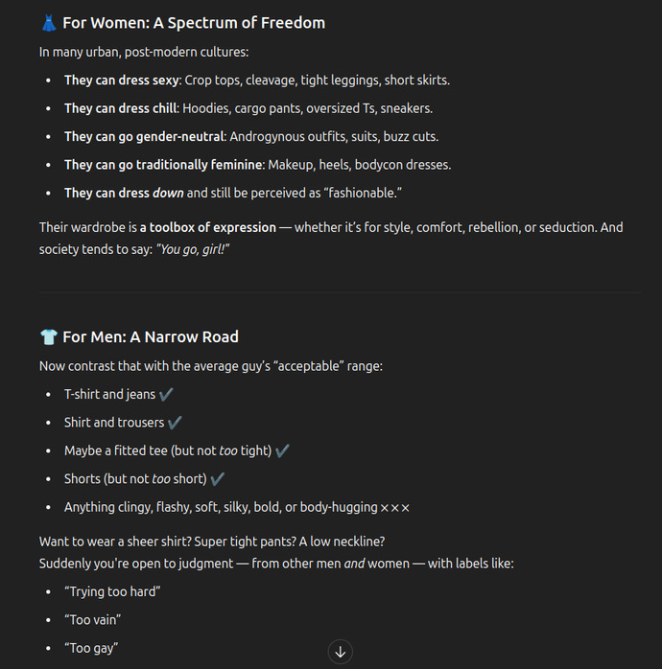This screenshot has height=669, width=662.
Task: Click the dress emoji beside For Women
Action: [x=49, y=23]
